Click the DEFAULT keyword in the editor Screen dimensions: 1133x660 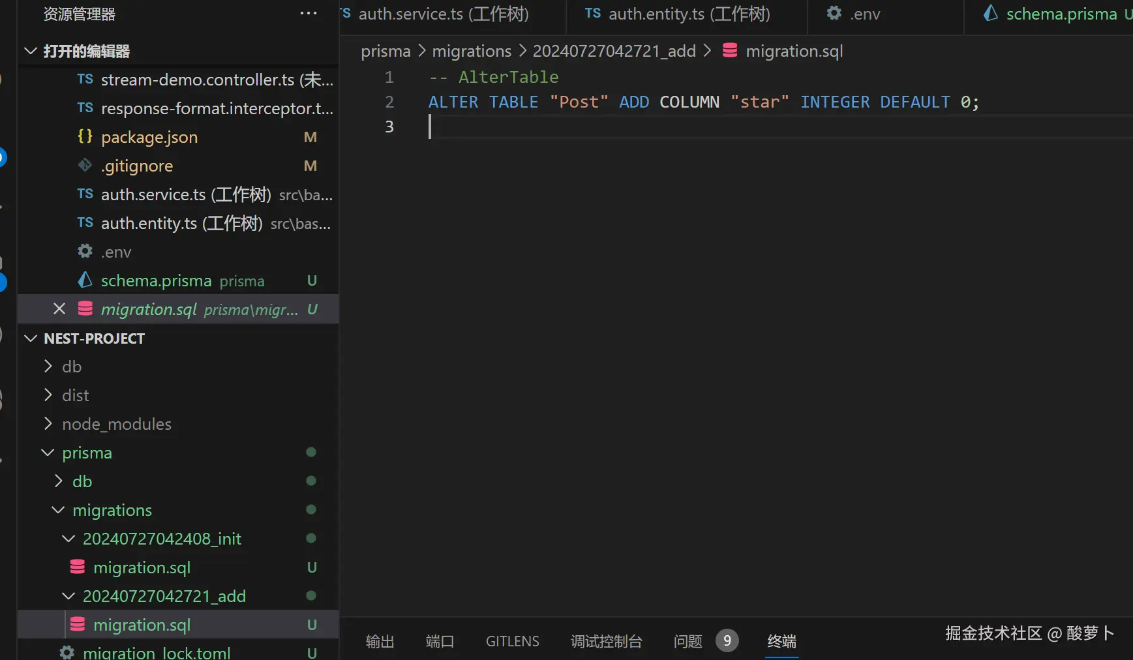pyautogui.click(x=915, y=102)
